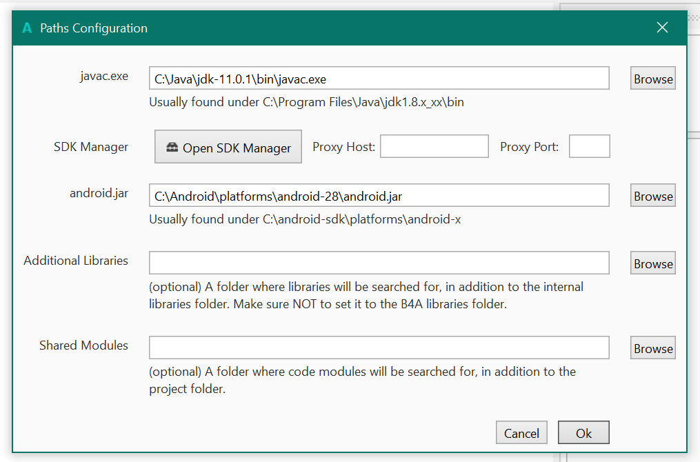
Task: Click the Proxy Host label
Action: [x=343, y=147]
